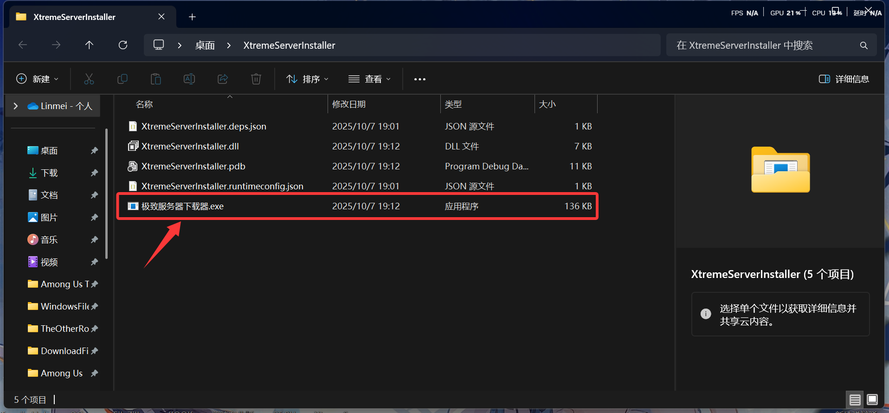Sort files by 修改日期 column header
Image resolution: width=889 pixels, height=413 pixels.
[x=349, y=104]
